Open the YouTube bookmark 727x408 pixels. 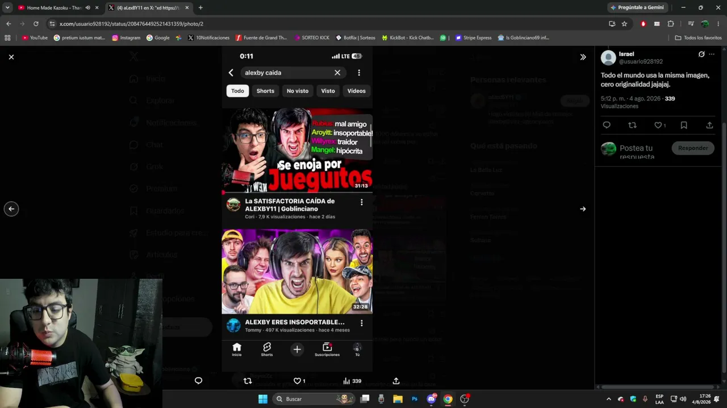click(x=35, y=38)
